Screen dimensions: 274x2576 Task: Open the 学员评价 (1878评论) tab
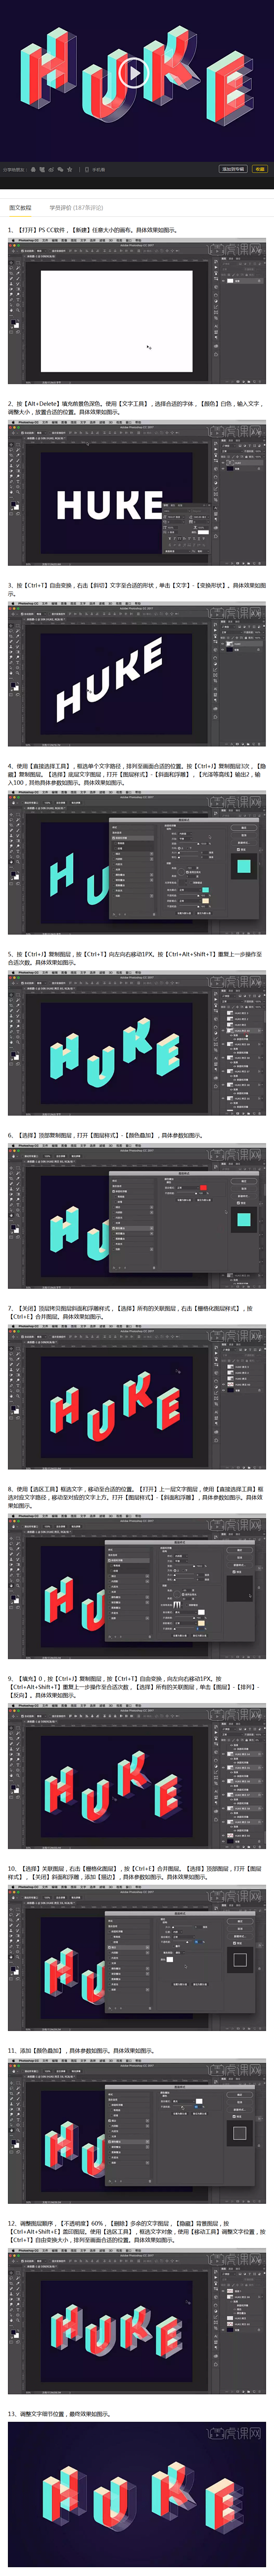[76, 208]
